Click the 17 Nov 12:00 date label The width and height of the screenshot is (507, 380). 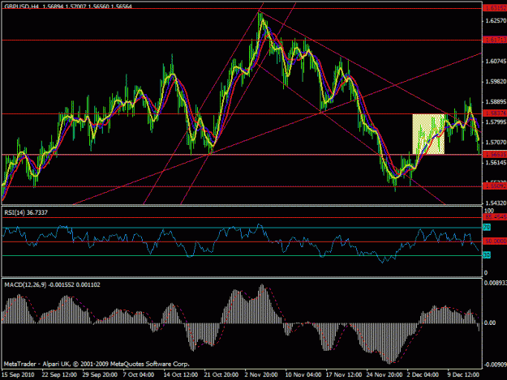[344, 375]
